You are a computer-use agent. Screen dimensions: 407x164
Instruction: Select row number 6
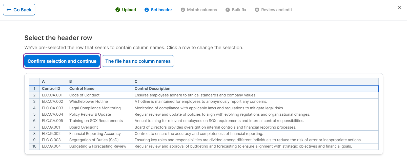pyautogui.click(x=34, y=121)
